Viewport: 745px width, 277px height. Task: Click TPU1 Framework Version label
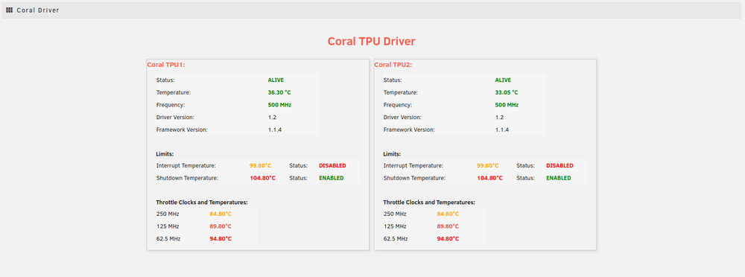(182, 130)
